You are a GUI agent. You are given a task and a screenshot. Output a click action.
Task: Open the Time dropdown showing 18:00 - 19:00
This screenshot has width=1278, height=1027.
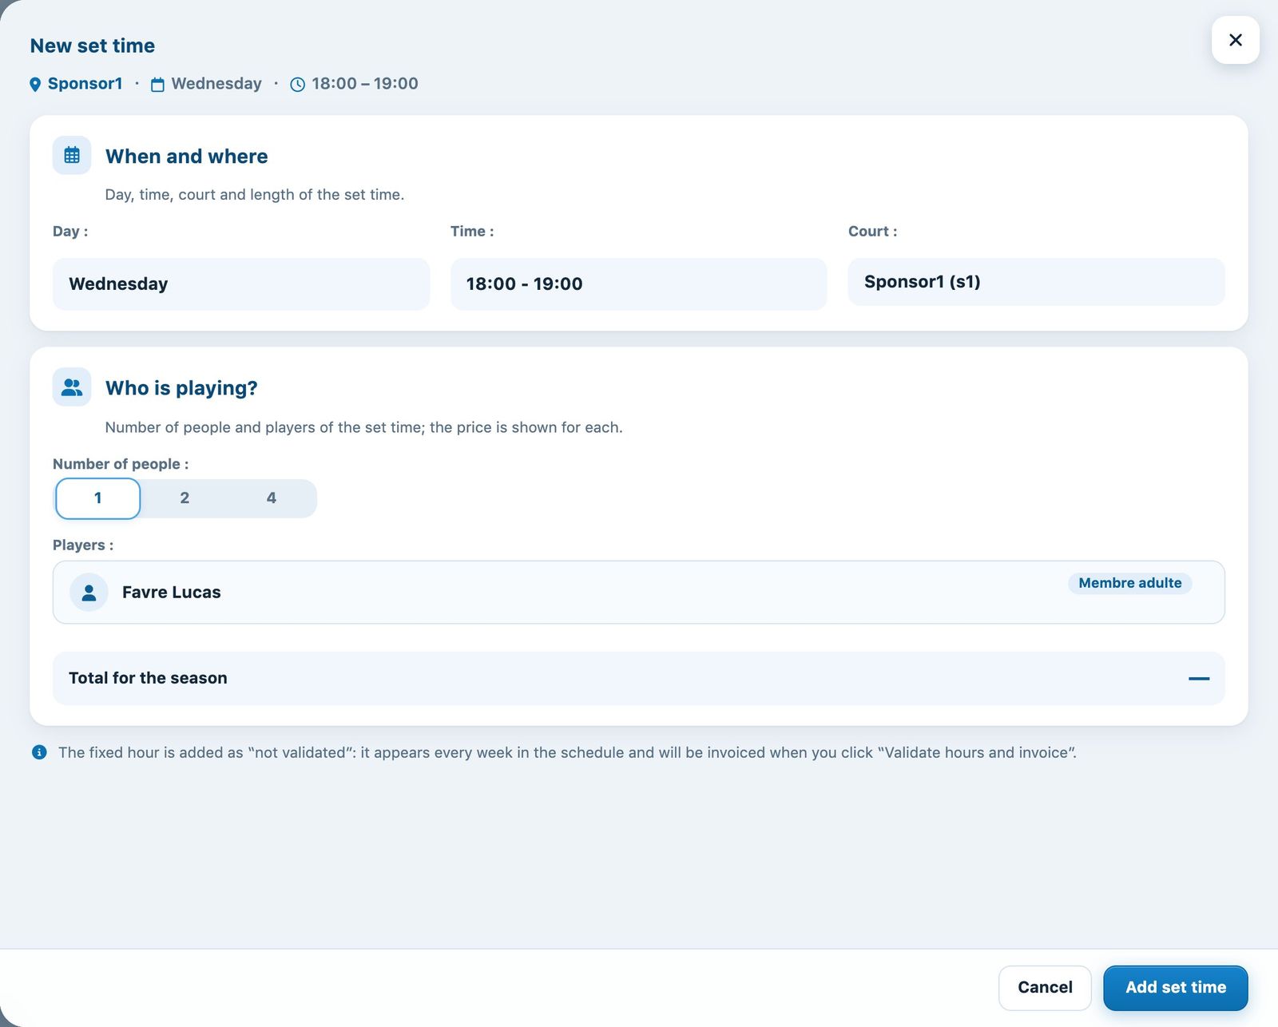[638, 284]
